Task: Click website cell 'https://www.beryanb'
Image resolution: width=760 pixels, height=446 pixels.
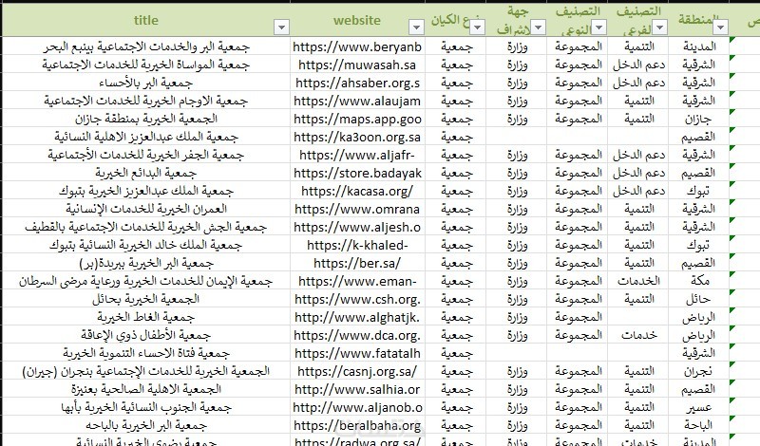Action: pyautogui.click(x=357, y=46)
